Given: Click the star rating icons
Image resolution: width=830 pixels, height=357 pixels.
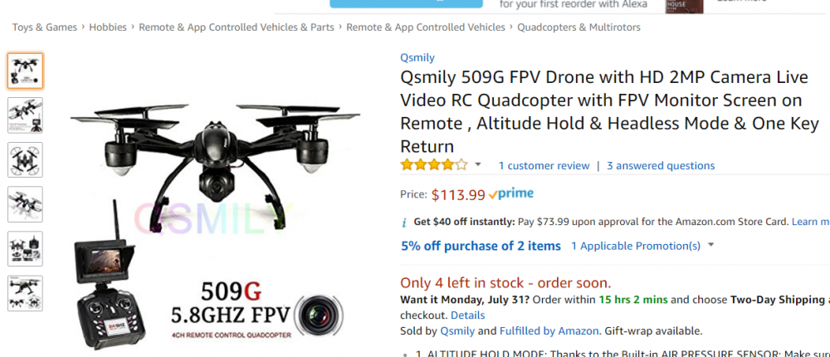Looking at the screenshot, I should 434,165.
